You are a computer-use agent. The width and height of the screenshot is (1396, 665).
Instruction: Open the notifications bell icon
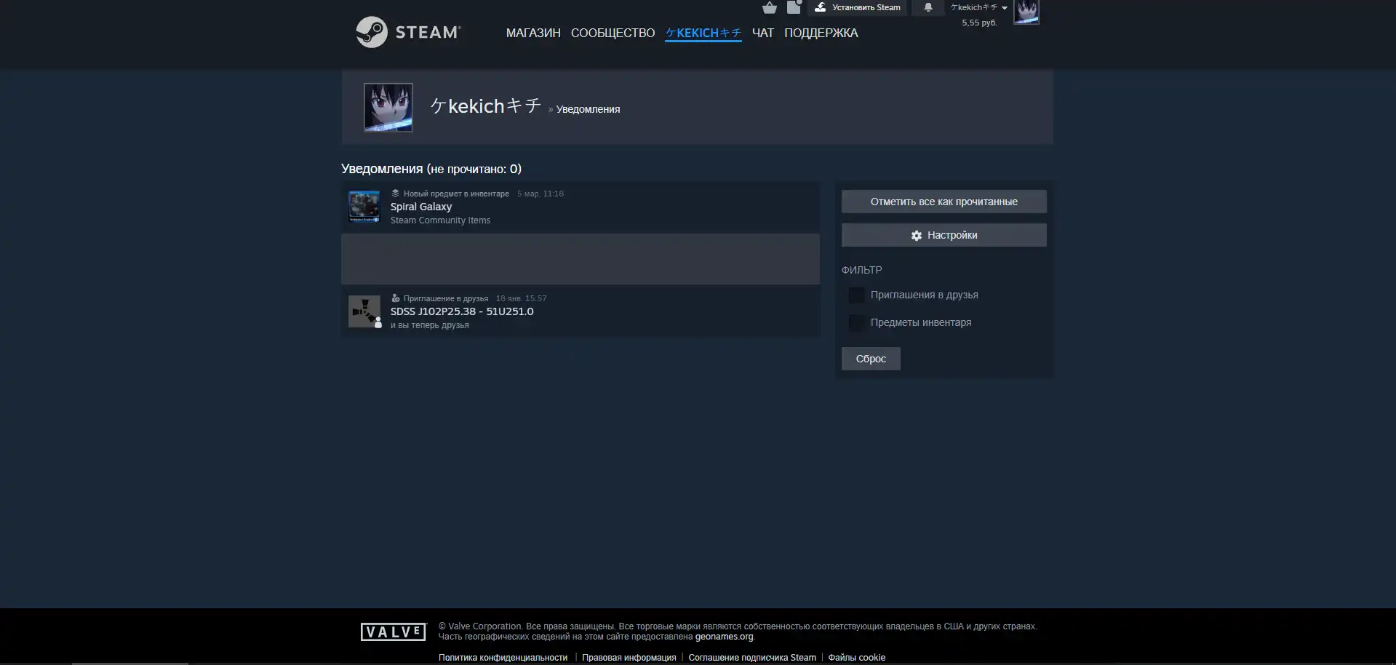tap(928, 7)
